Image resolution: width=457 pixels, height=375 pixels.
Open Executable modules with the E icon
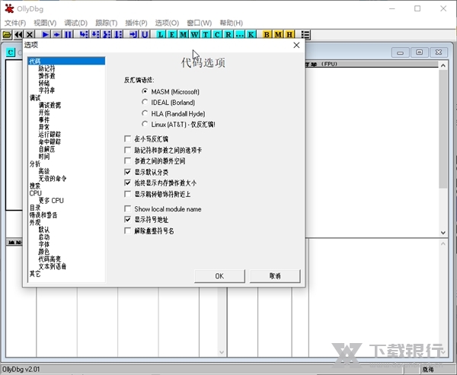(x=172, y=35)
